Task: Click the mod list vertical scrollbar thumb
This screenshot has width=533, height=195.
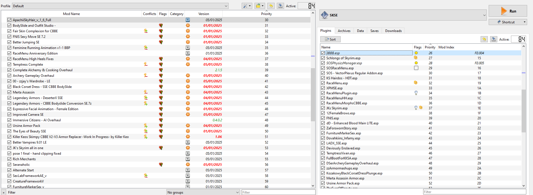Action: pos(313,95)
